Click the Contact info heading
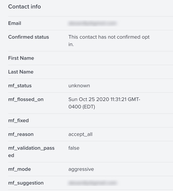Image resolution: width=173 pixels, height=191 pixels. [x=24, y=7]
